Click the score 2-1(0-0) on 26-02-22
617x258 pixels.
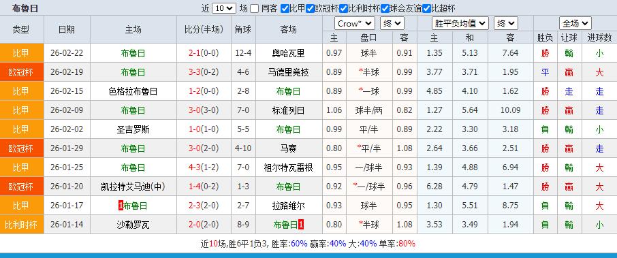[204, 53]
